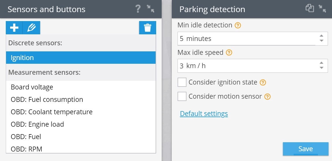Viewport: 332px width, 161px height.
Task: Collapse the Parking detection panel
Action: pos(322,9)
